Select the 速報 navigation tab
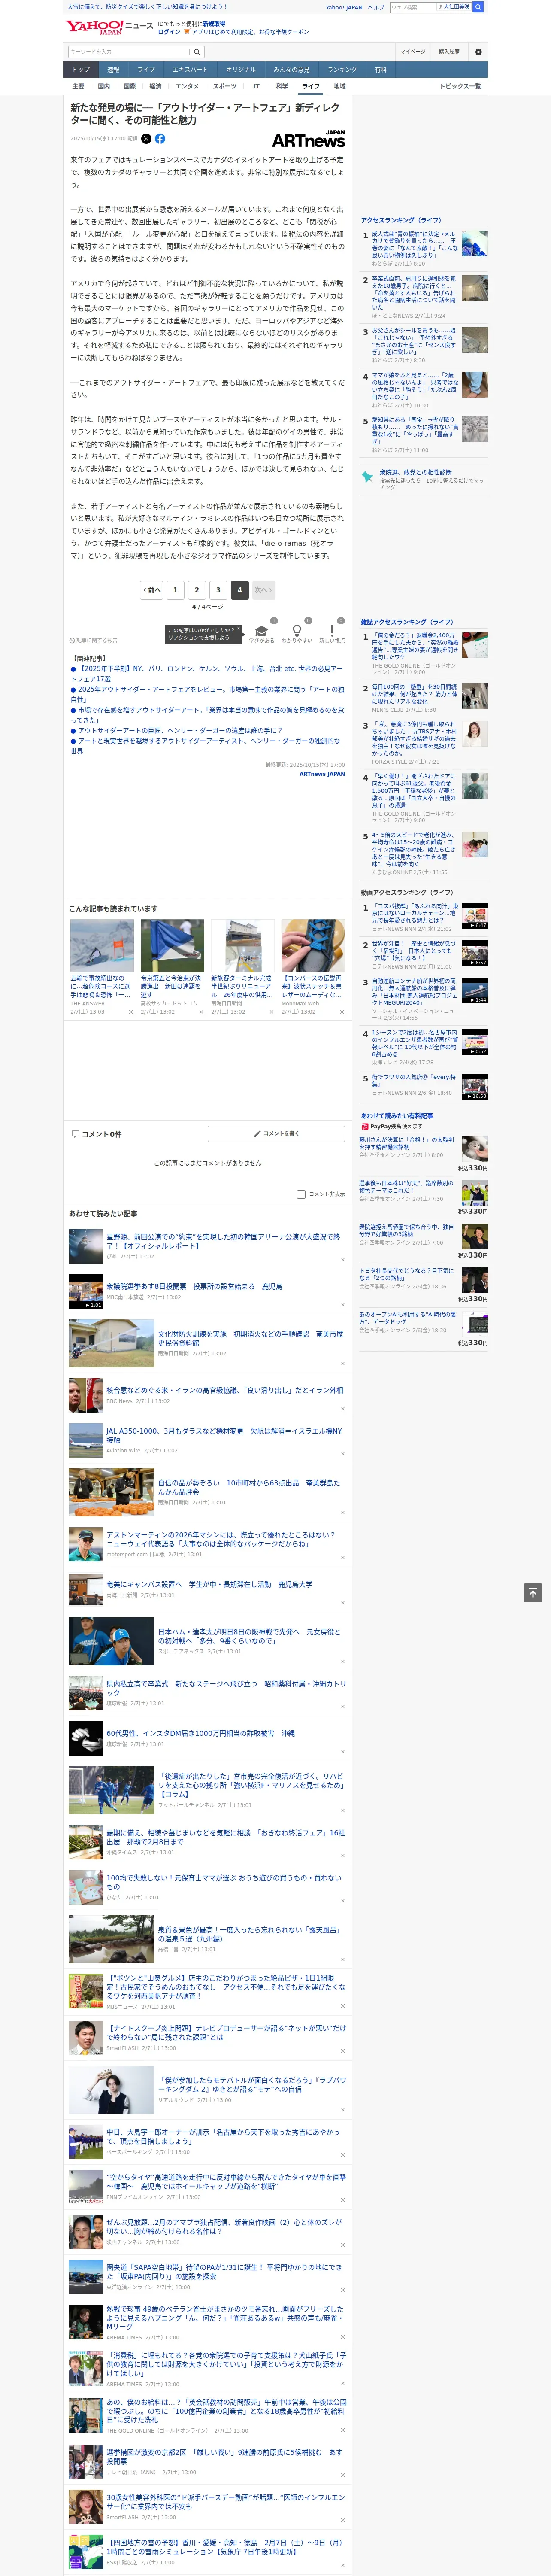551x2576 pixels. pos(113,70)
